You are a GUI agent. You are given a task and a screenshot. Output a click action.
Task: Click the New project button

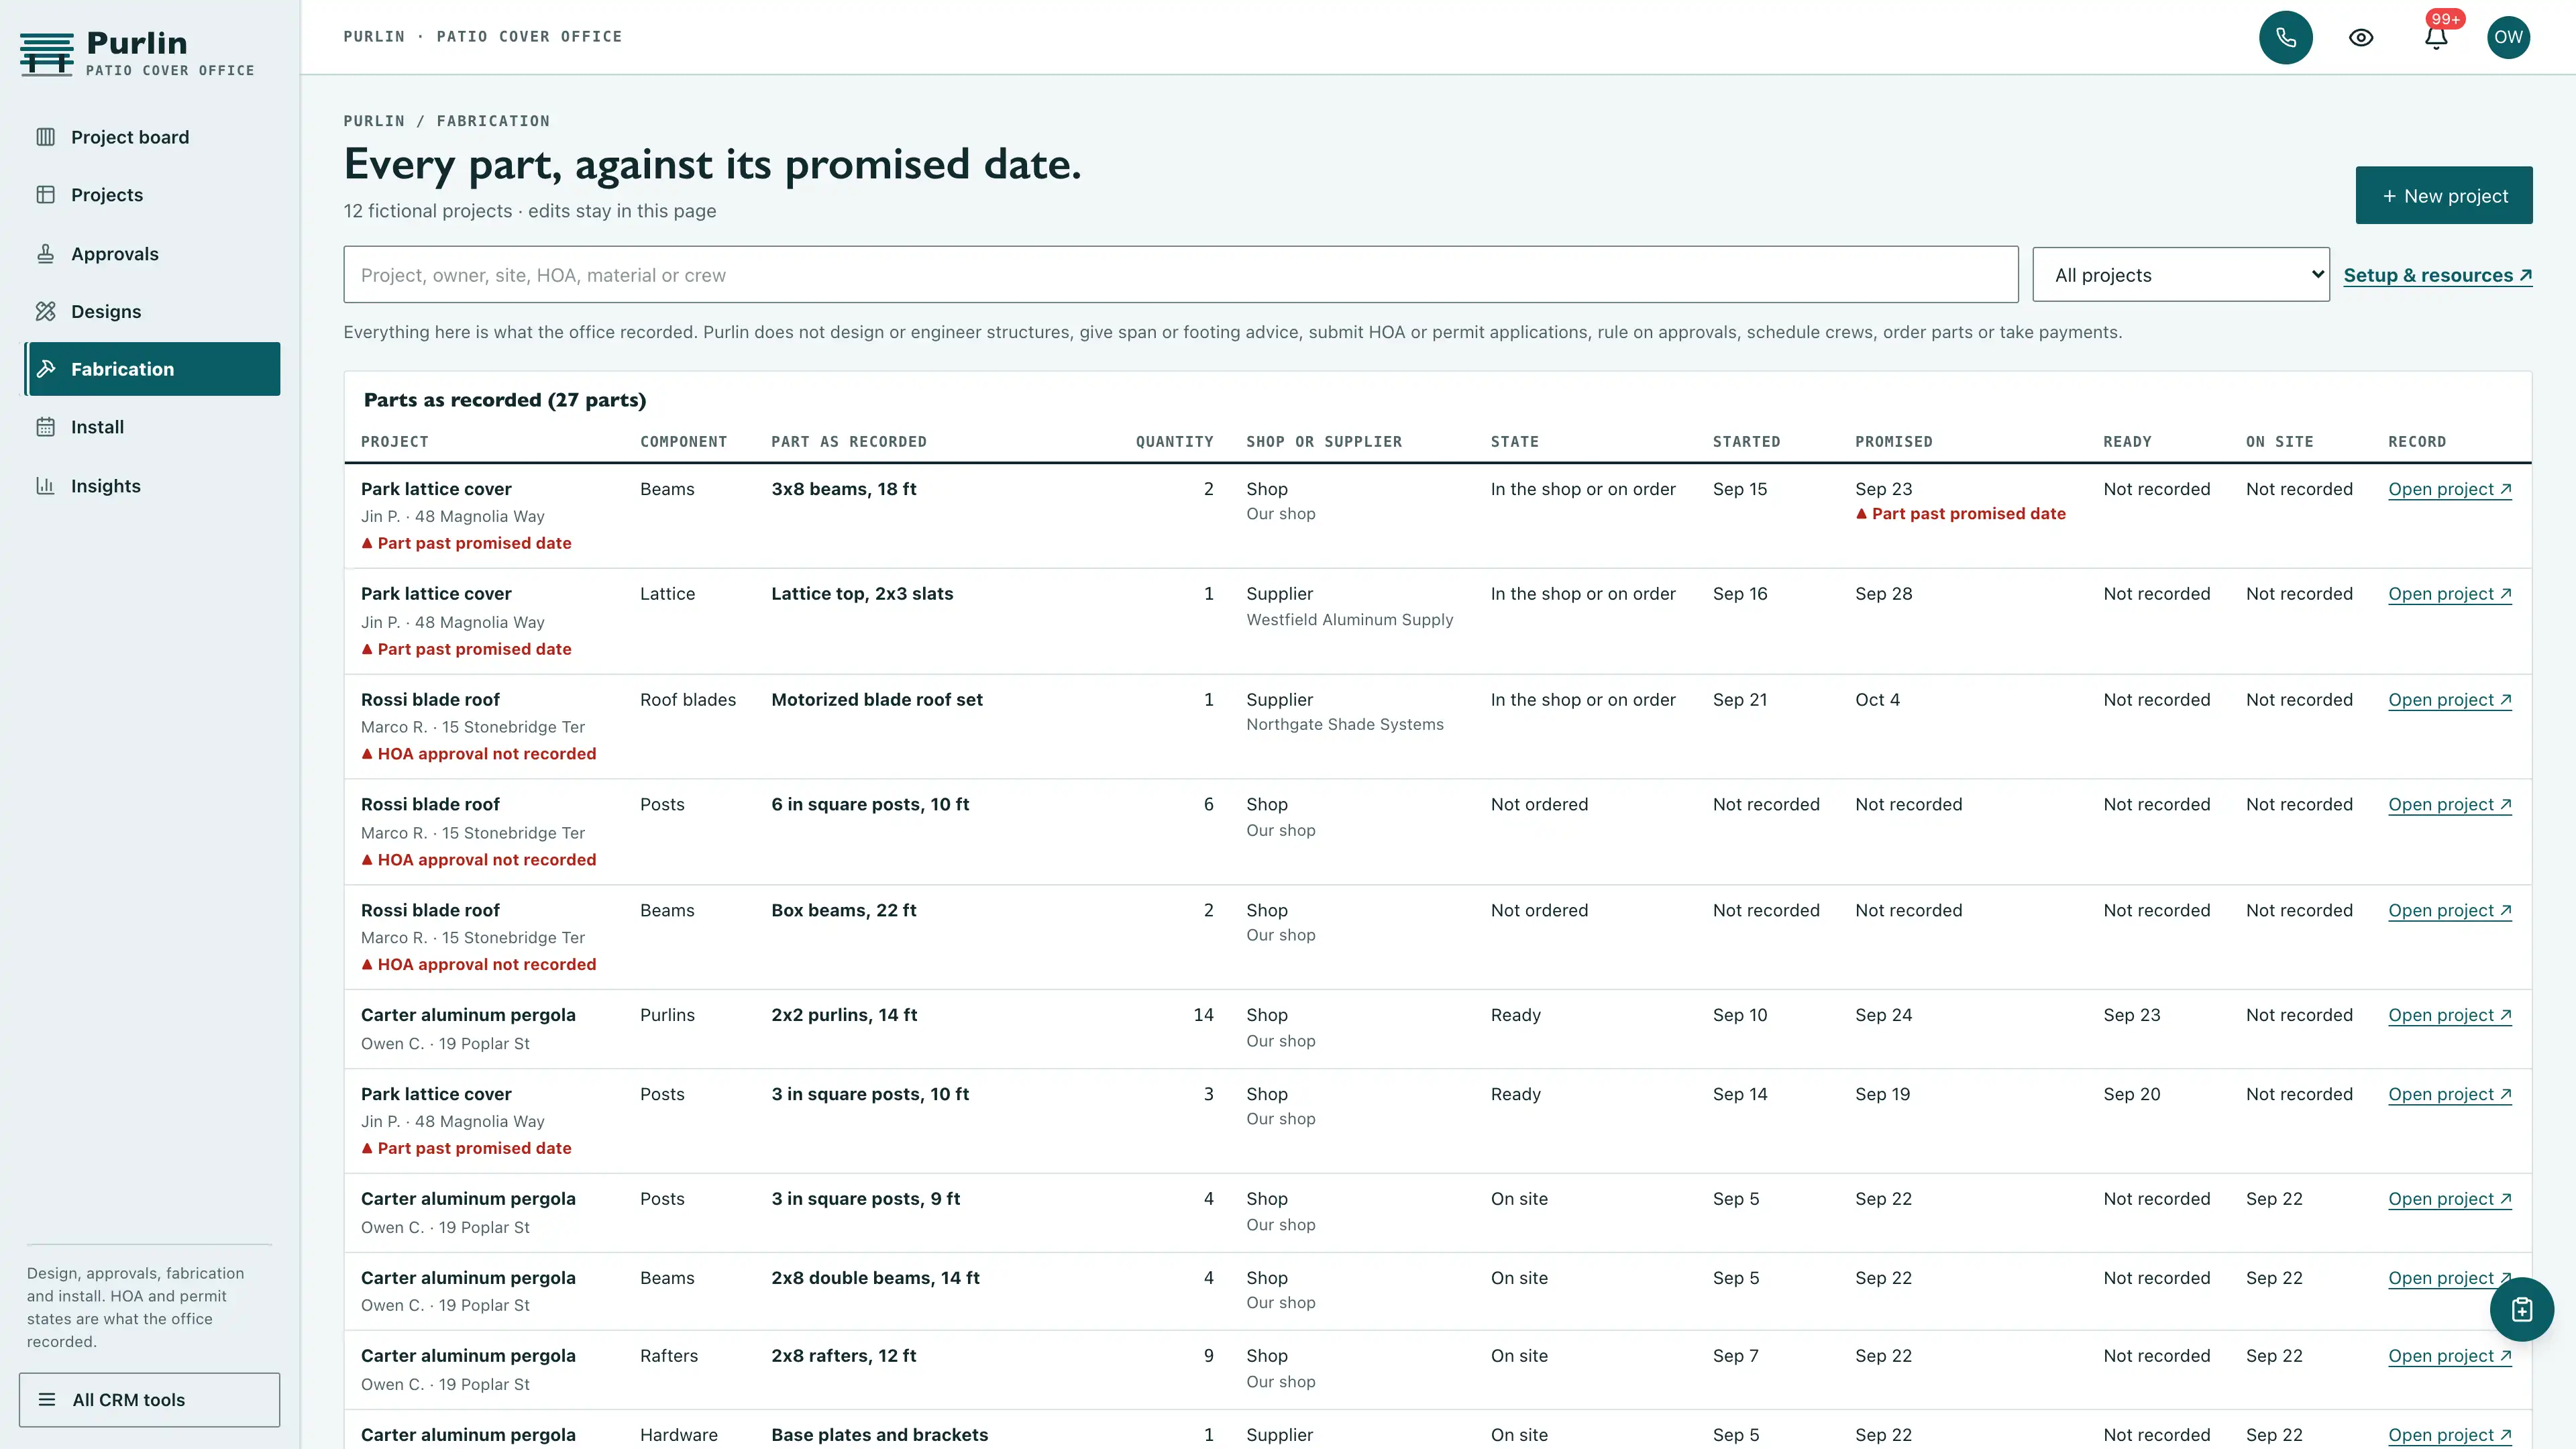tap(2444, 195)
